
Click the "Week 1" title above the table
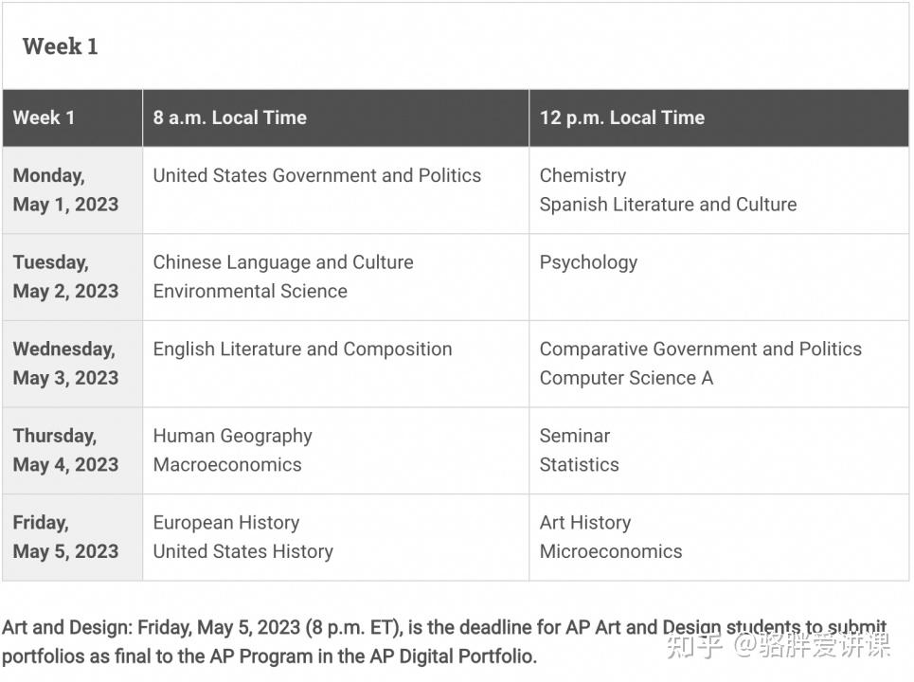click(61, 46)
